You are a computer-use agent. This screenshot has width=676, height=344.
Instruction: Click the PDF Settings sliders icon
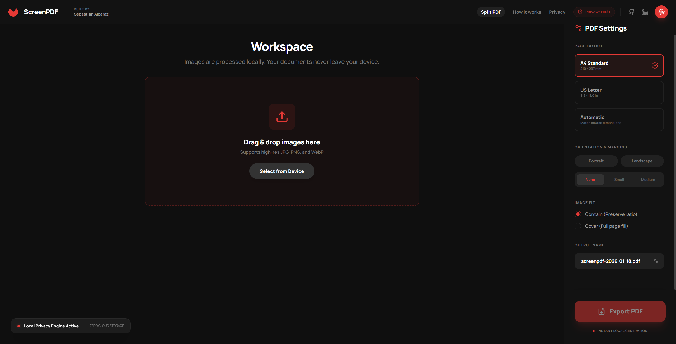[x=578, y=28]
